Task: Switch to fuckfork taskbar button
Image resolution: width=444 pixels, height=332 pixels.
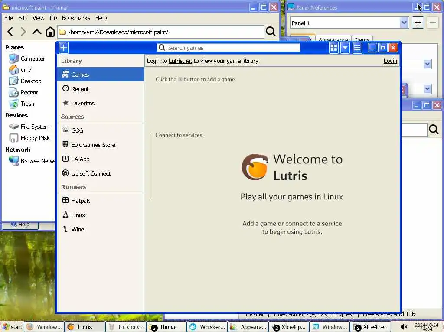Action: (x=126, y=327)
